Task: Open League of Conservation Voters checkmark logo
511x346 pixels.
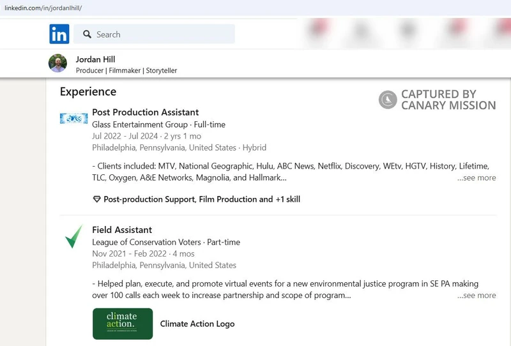Action: [x=74, y=237]
